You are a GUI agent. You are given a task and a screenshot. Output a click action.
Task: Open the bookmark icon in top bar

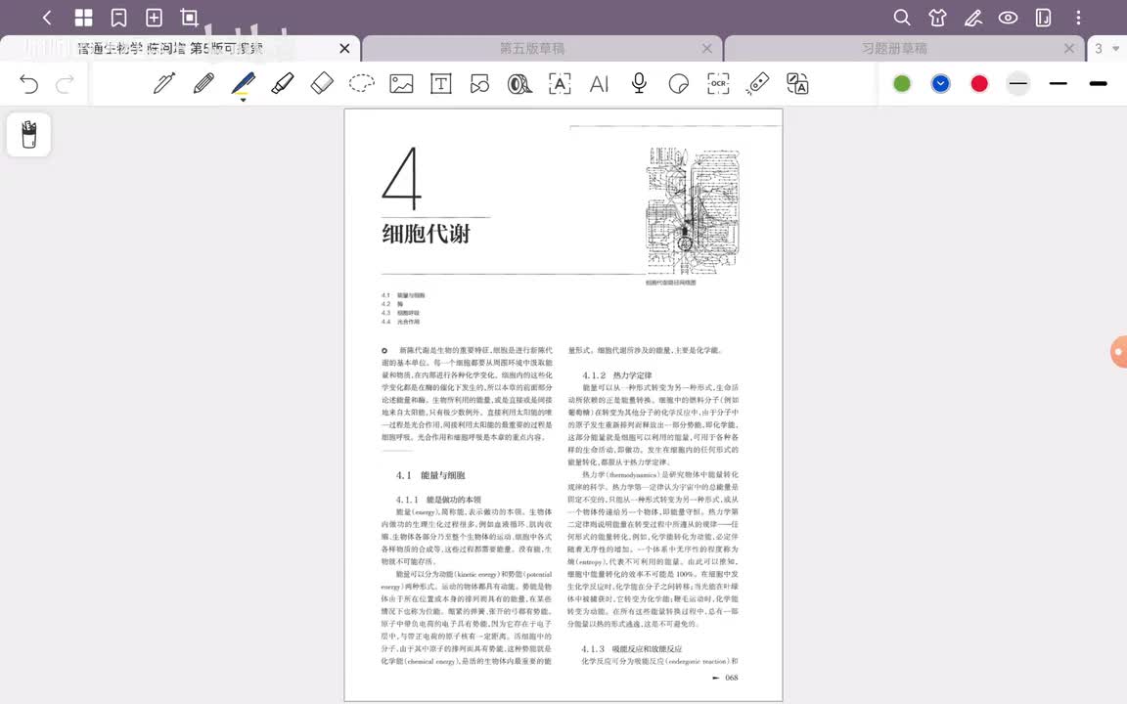pyautogui.click(x=118, y=18)
